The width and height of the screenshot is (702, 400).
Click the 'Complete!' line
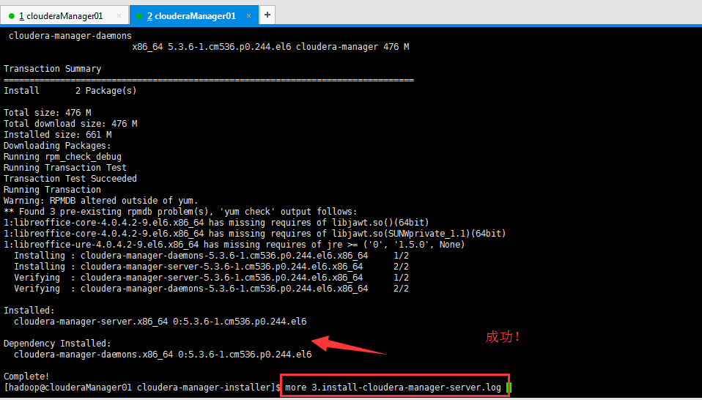26,377
